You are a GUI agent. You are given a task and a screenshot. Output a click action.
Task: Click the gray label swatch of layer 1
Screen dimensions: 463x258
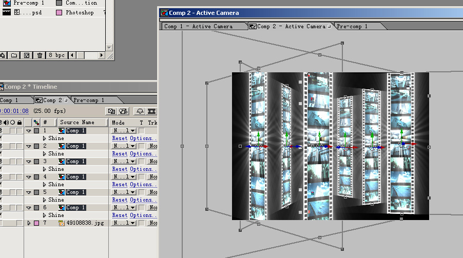click(x=36, y=130)
